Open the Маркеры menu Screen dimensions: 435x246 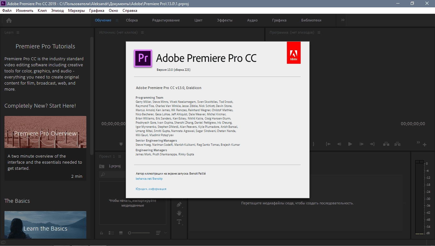76,10
